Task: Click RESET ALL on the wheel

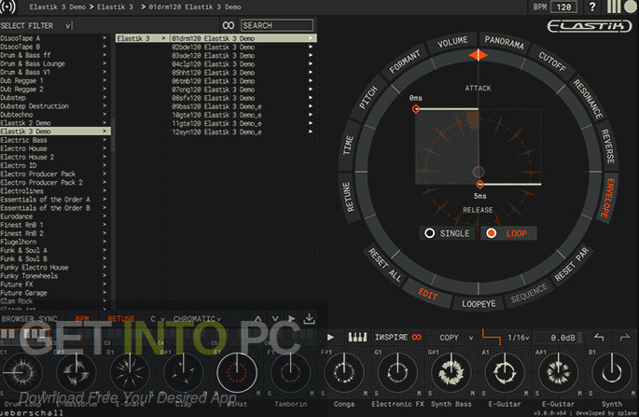Action: (x=385, y=265)
